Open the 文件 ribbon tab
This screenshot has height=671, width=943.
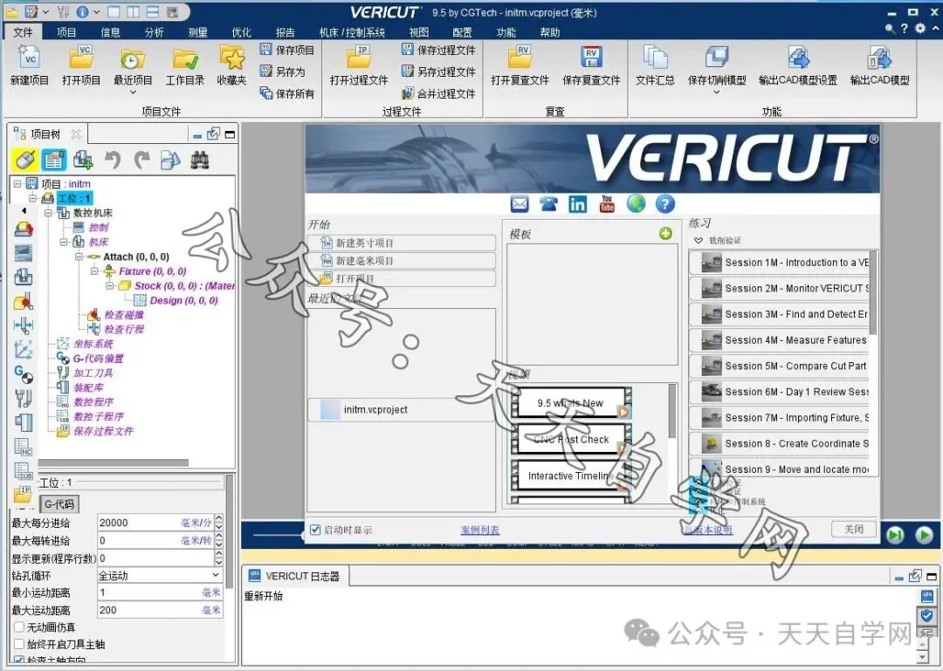[23, 32]
